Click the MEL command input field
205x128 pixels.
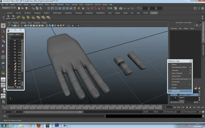(57, 116)
